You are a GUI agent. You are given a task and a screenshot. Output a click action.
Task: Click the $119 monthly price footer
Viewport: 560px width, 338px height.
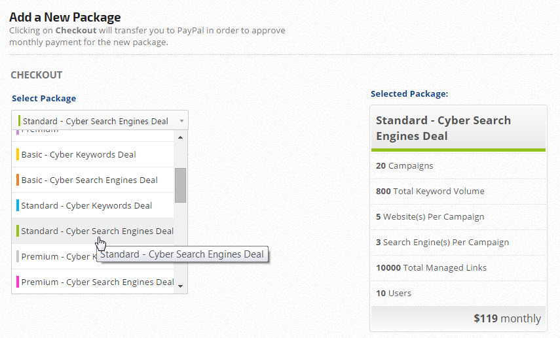click(507, 319)
